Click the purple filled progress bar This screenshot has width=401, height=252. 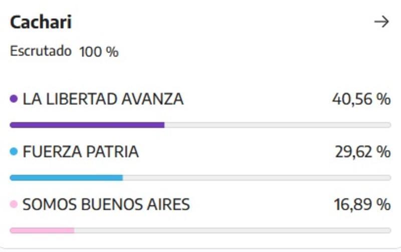[87, 125]
